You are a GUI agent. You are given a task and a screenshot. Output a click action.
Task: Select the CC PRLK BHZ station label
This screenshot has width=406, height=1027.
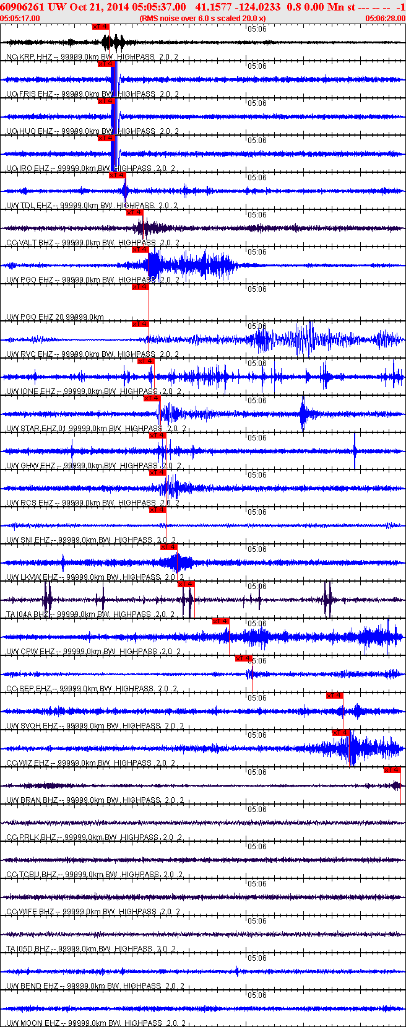click(x=94, y=837)
